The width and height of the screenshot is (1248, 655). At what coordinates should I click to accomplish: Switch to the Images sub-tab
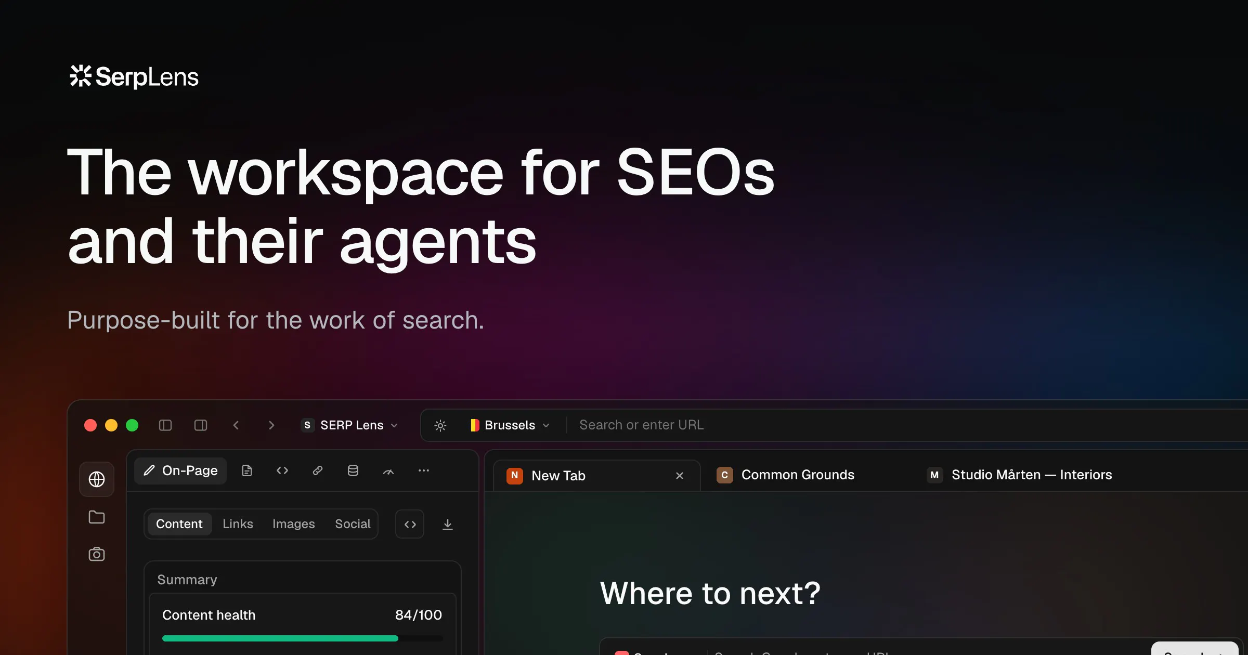294,524
